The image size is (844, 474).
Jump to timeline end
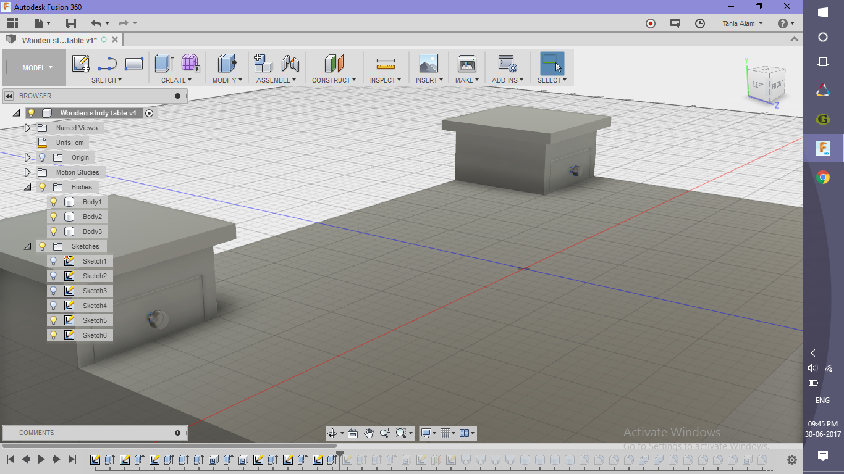72,459
